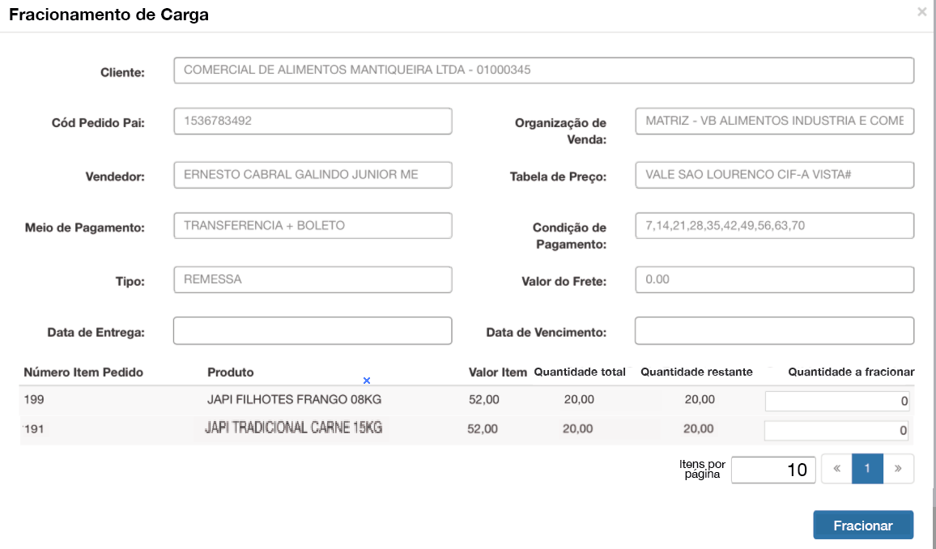The height and width of the screenshot is (549, 936).
Task: Click the Valor Item column header
Action: (x=498, y=372)
